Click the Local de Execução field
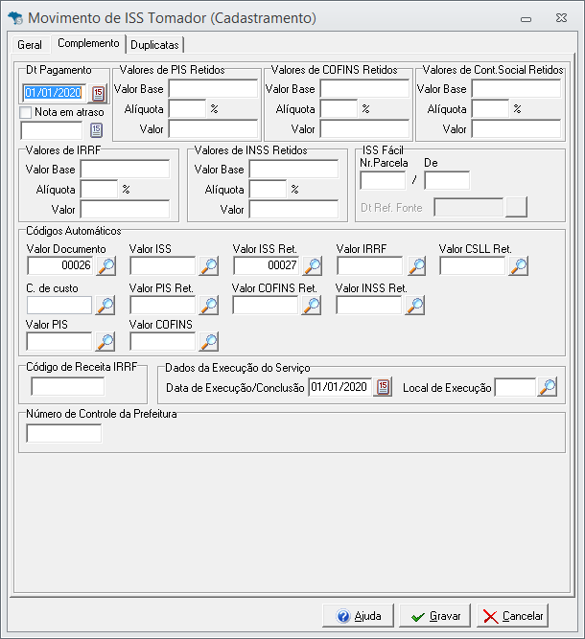The width and height of the screenshot is (585, 639). click(515, 387)
